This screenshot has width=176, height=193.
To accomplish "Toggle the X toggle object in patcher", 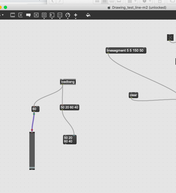I will click(x=170, y=38).
